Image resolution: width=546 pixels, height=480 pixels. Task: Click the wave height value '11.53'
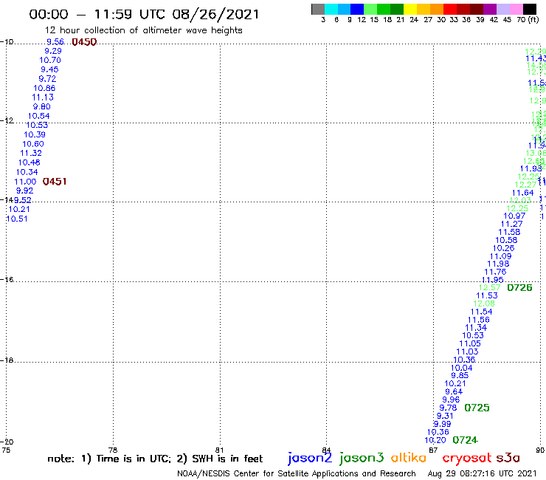click(487, 295)
